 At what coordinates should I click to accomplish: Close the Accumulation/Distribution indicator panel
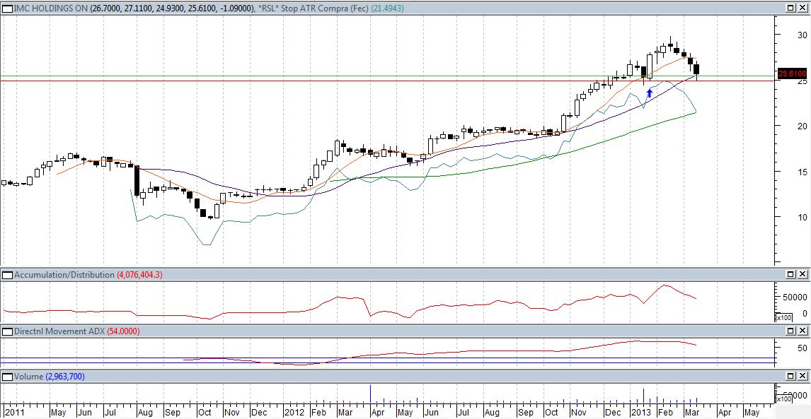click(x=802, y=274)
